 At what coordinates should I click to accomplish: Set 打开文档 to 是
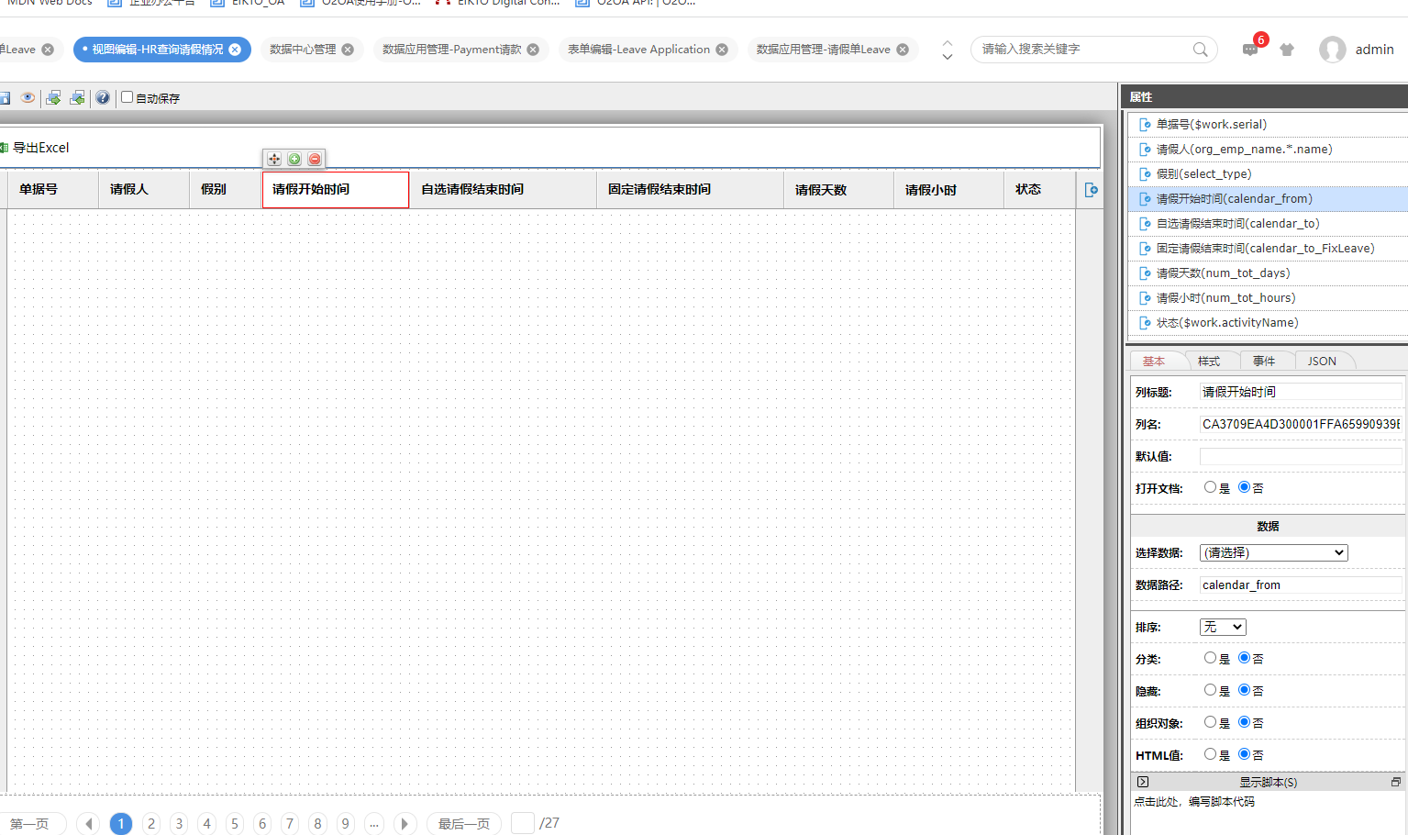[x=1211, y=487]
